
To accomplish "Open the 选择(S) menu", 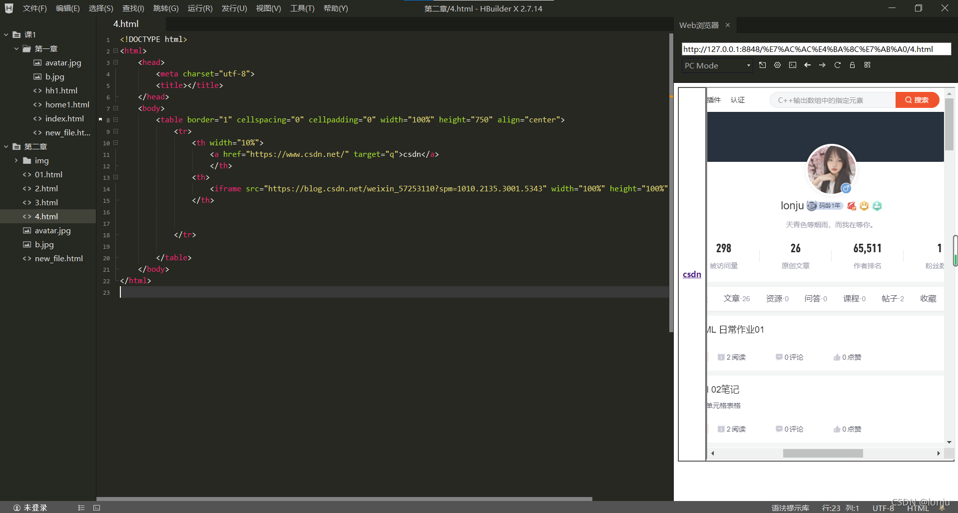I will point(101,8).
